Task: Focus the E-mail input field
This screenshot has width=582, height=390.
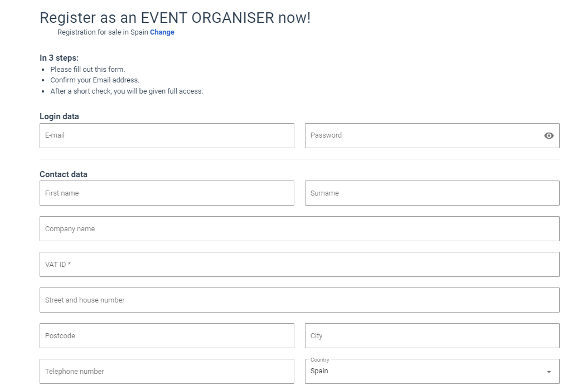Action: [x=167, y=135]
